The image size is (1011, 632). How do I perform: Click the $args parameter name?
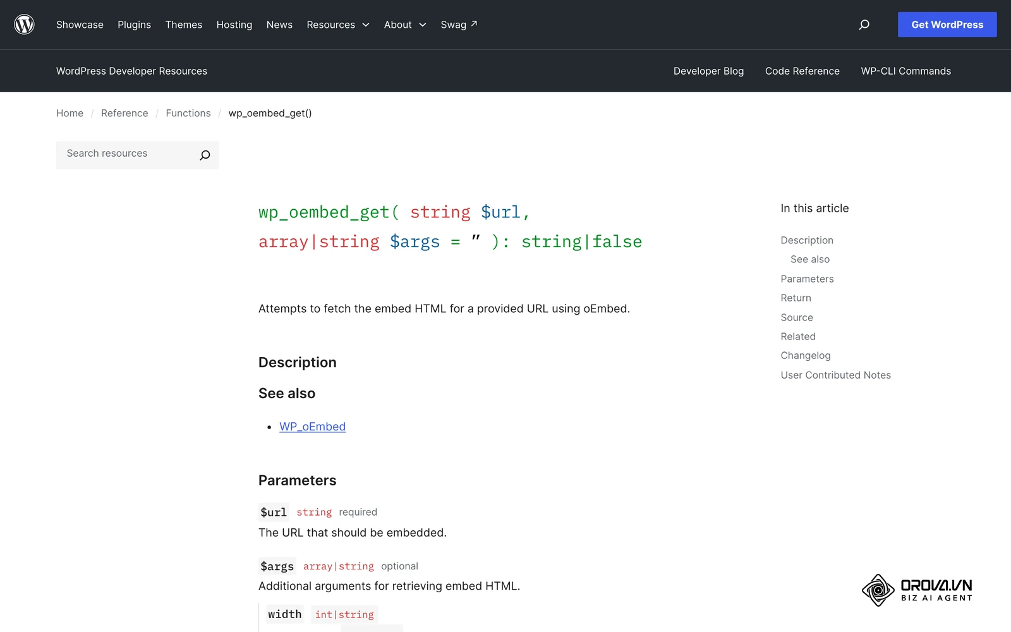click(277, 566)
